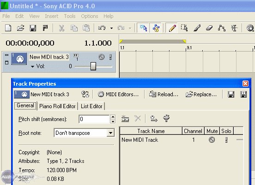255x185 pixels.
Task: Paste clipboard with the Paste icon
Action: tap(86, 28)
